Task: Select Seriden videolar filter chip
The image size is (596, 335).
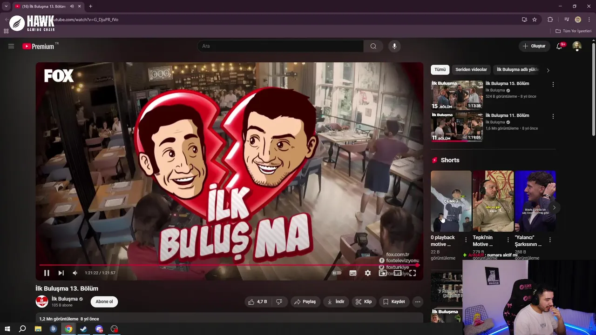Action: [x=471, y=69]
